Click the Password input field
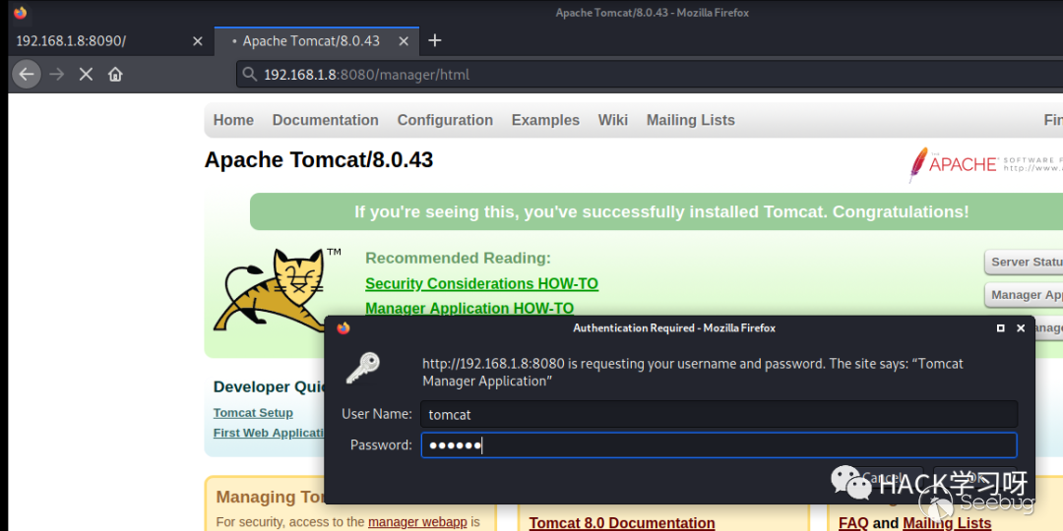The width and height of the screenshot is (1063, 531). tap(719, 445)
